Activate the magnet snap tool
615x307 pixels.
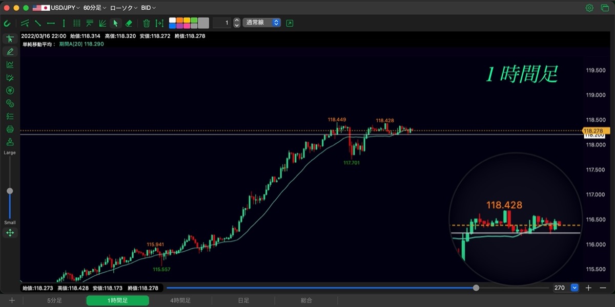click(7, 23)
